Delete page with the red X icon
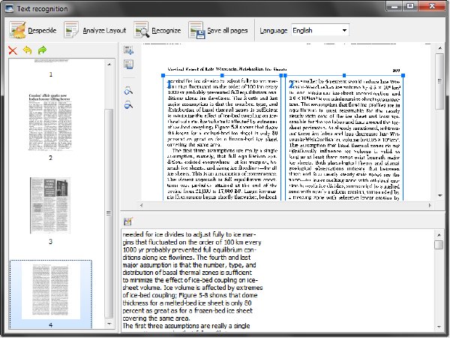The width and height of the screenshot is (450, 338). click(x=13, y=50)
